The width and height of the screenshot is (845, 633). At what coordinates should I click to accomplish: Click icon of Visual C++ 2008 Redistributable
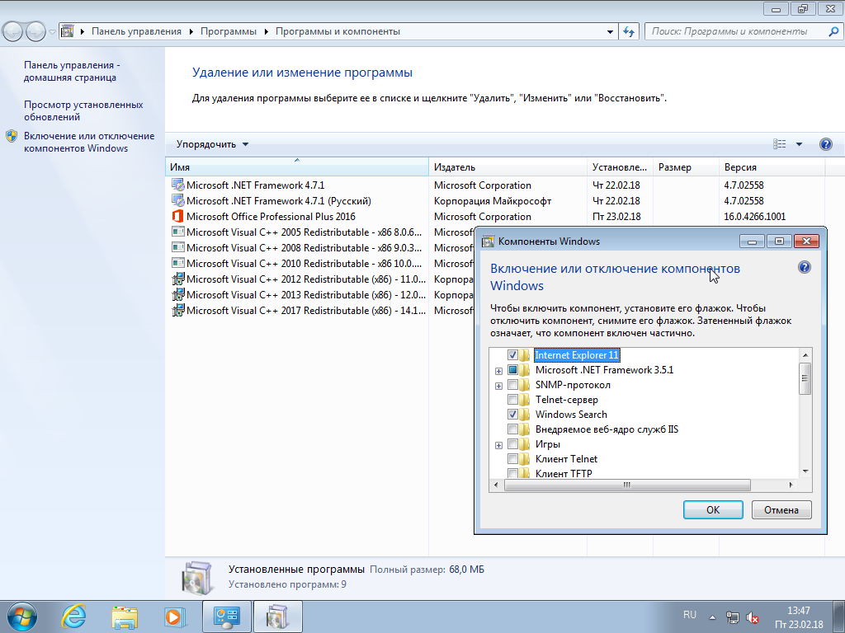177,247
